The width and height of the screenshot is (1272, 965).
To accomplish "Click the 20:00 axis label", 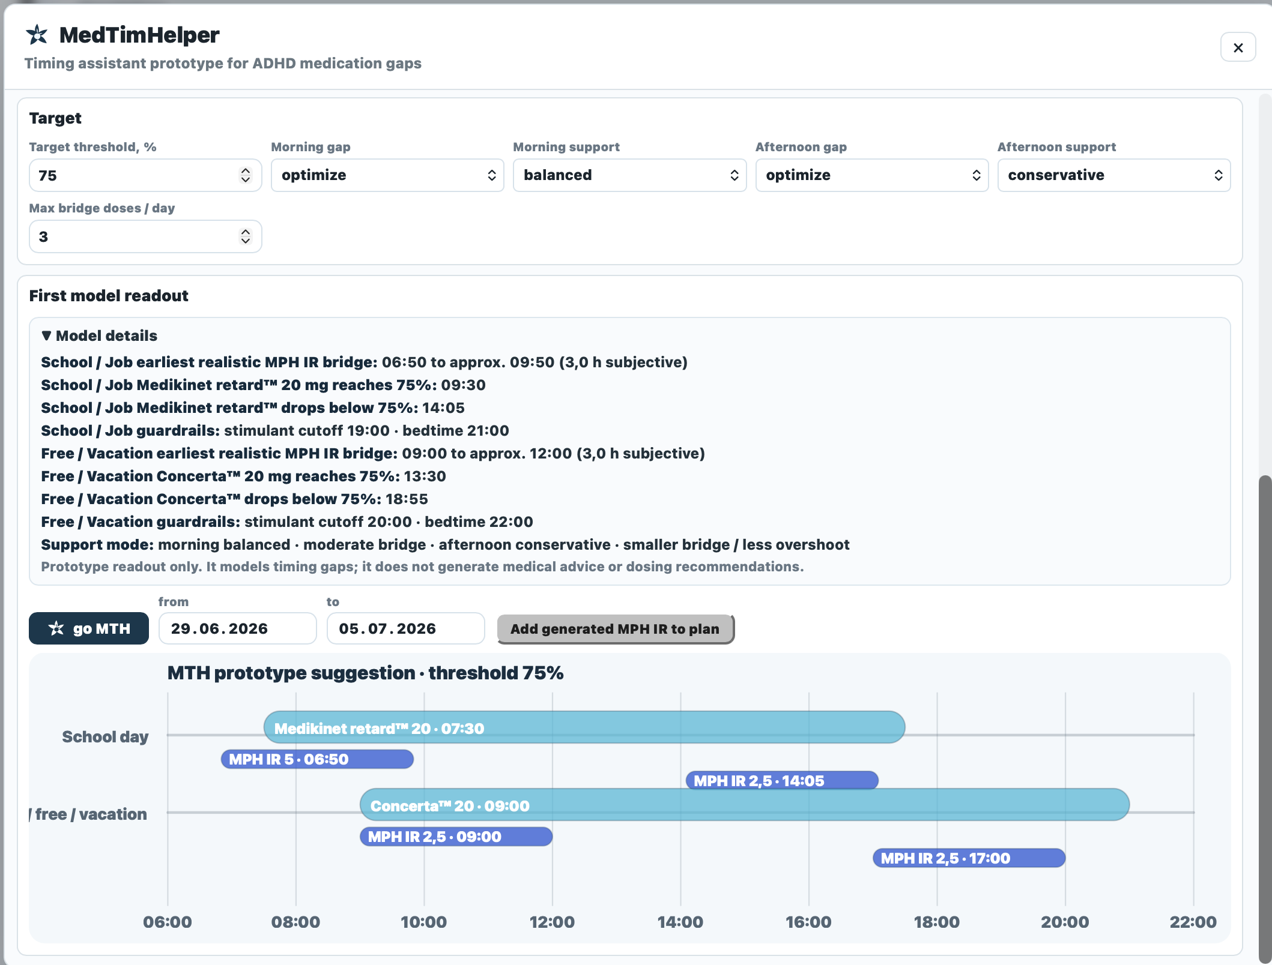I will pos(1065,922).
